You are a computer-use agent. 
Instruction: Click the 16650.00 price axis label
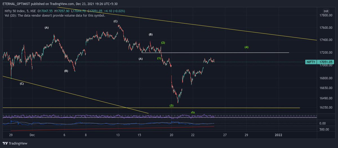point(326,88)
